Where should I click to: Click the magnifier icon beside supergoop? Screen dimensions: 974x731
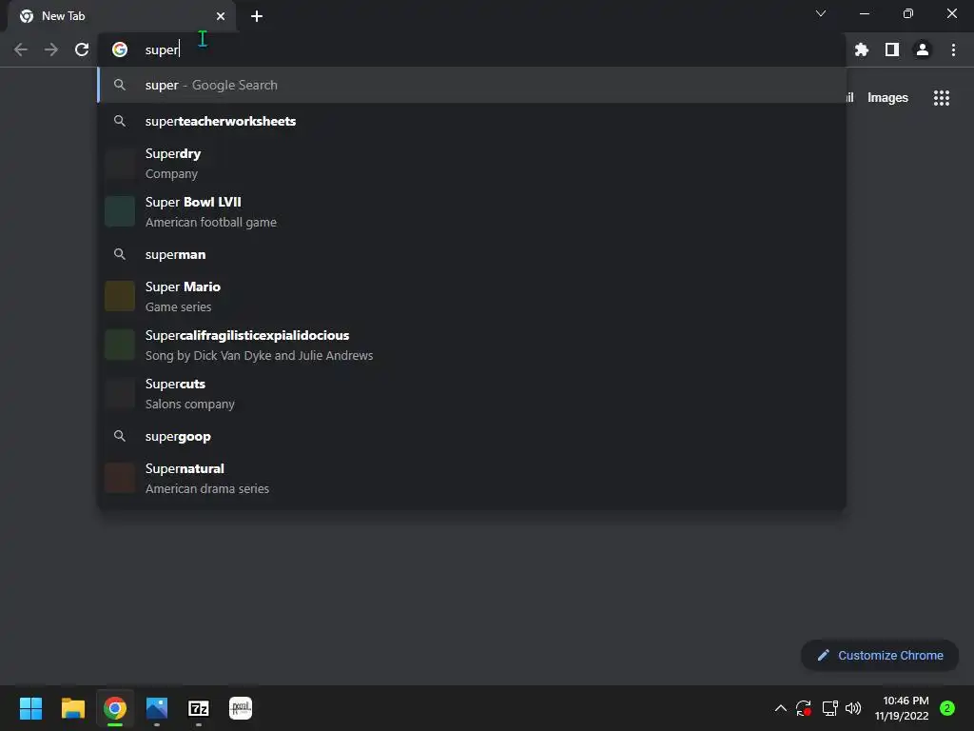coord(120,436)
